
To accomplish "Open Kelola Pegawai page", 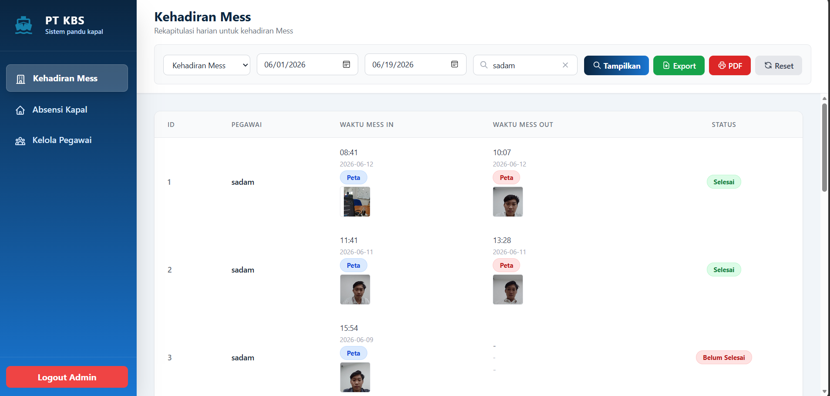I will point(67,140).
